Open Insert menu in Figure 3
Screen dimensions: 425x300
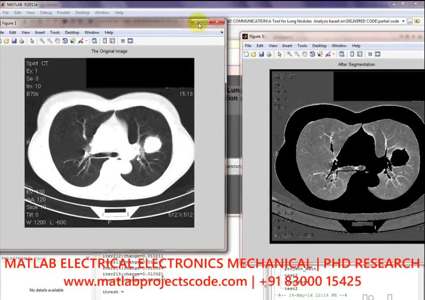[287, 46]
